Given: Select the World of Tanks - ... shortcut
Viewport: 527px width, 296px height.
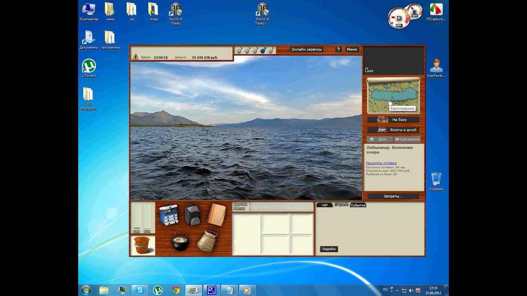Looking at the screenshot, I should coord(262,14).
